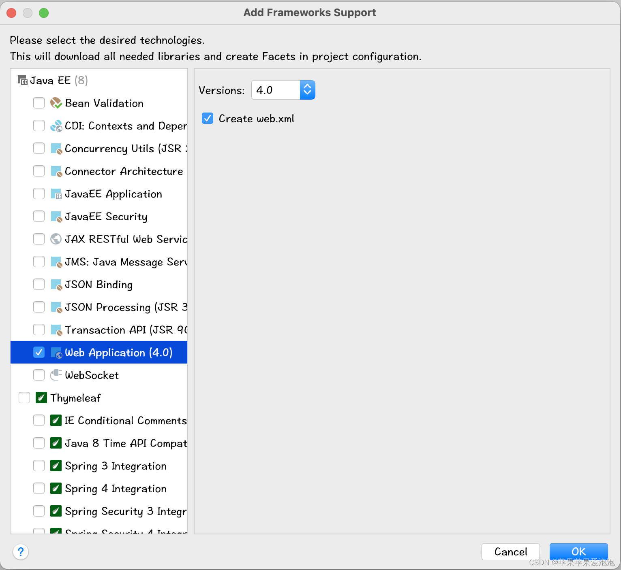Viewport: 621px width, 570px height.
Task: Click the JSON Processing icon
Action: (x=56, y=307)
